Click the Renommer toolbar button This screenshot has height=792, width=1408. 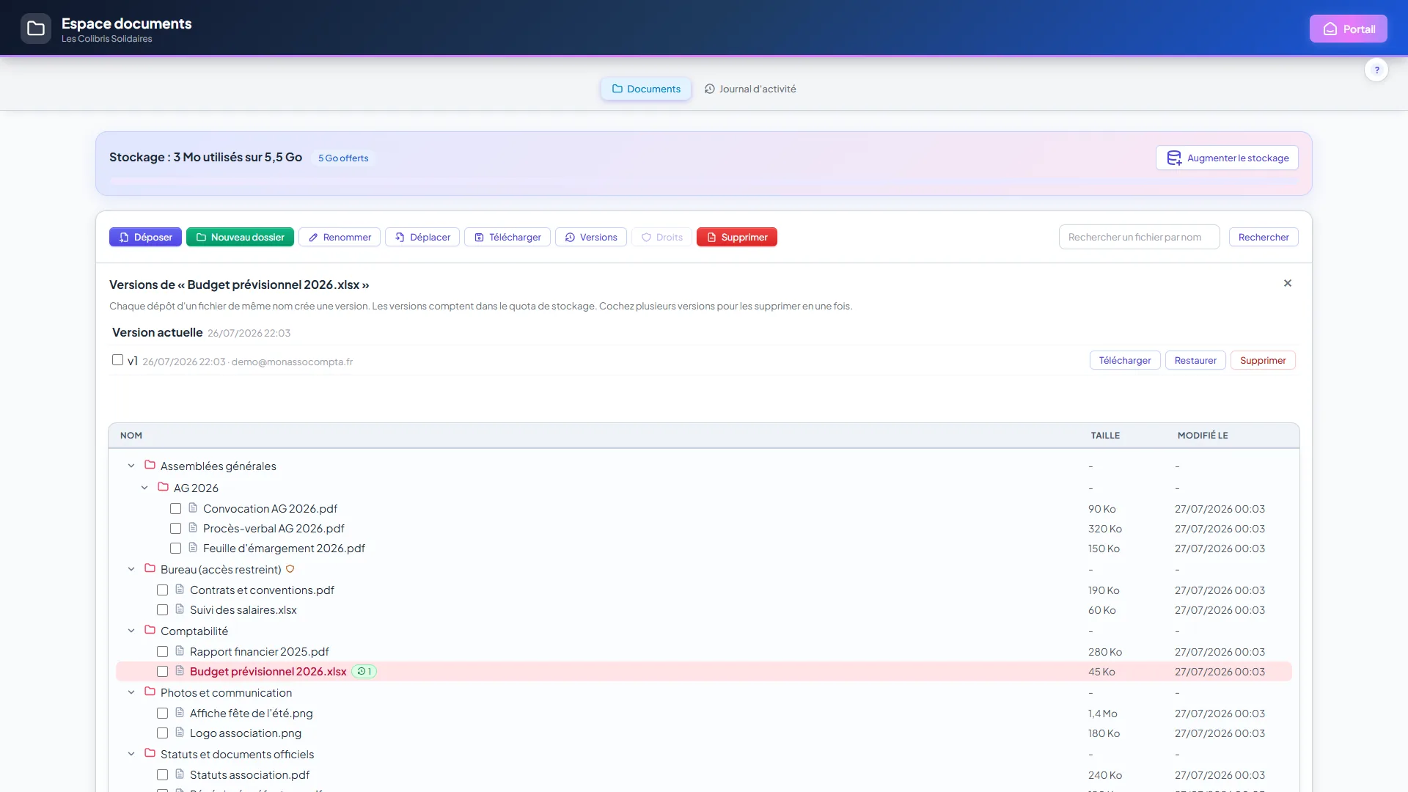pos(340,237)
